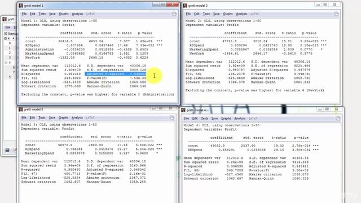Open LaTeX menu in model 4 window

[x=253, y=118]
